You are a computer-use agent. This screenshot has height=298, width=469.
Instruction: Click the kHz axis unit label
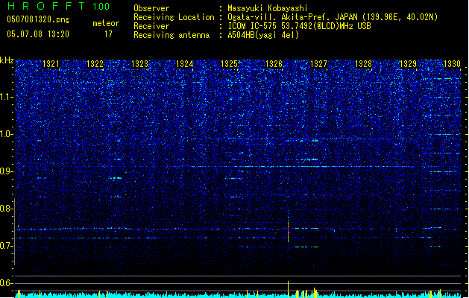pos(7,60)
